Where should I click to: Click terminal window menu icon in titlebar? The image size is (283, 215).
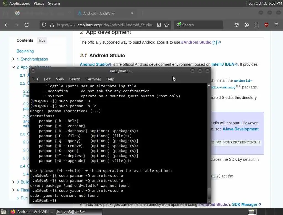pos(33,70)
